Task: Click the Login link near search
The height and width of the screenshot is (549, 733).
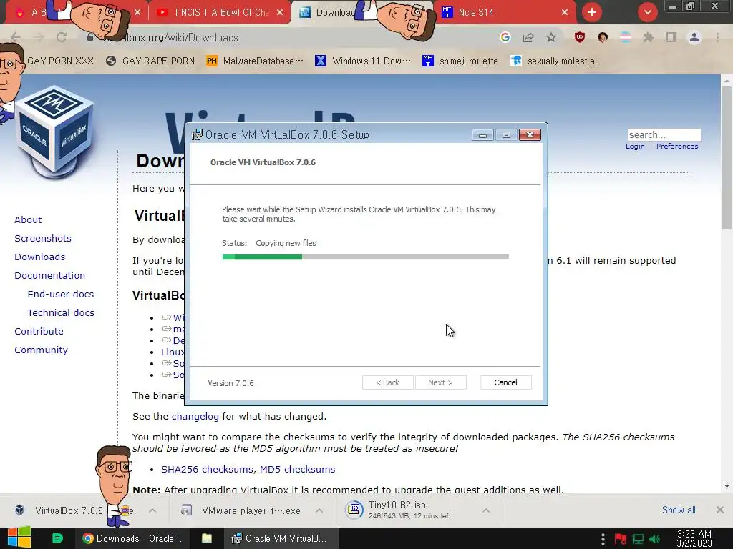Action: 635,146
